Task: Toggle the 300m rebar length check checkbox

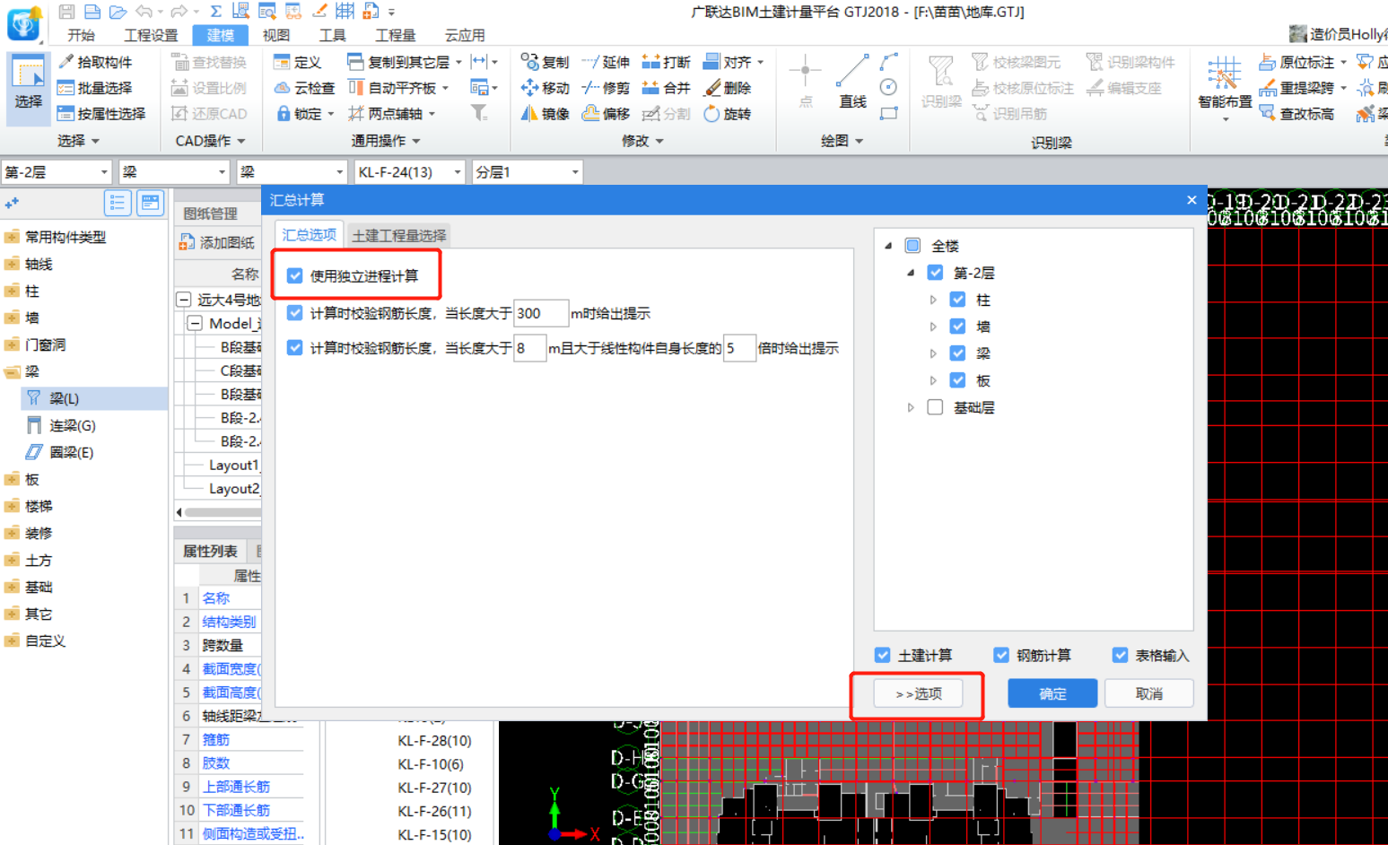Action: pos(294,313)
